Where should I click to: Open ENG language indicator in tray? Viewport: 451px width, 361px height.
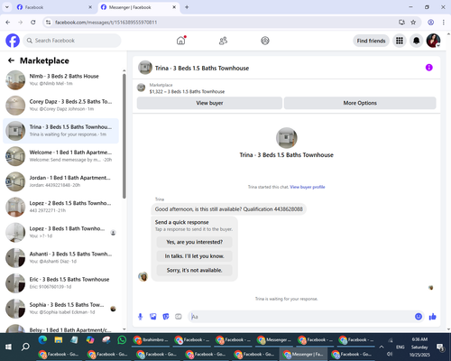pyautogui.click(x=400, y=347)
